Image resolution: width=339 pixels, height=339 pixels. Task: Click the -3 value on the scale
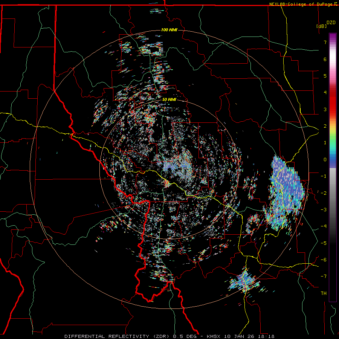[x=324, y=210]
